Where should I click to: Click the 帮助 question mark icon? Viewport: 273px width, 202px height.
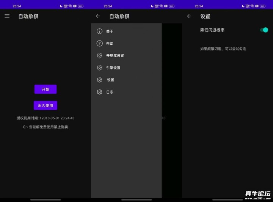100,44
